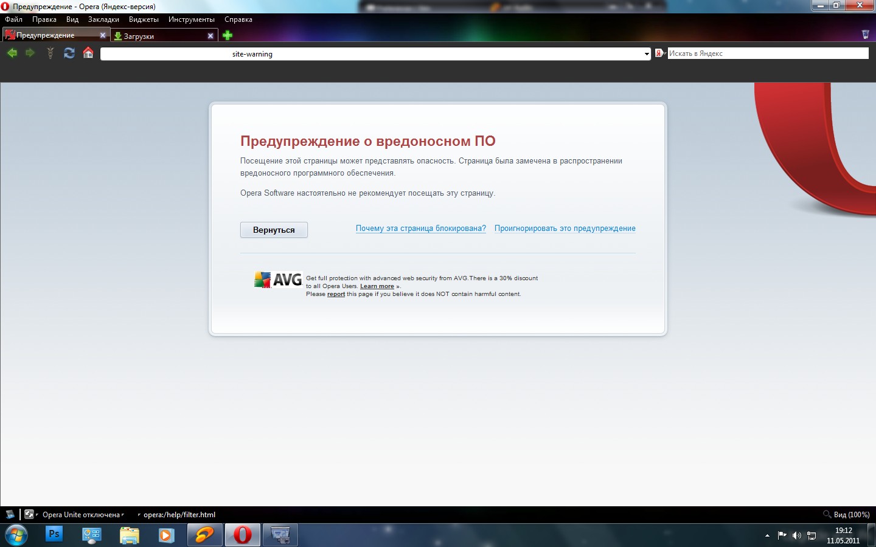Screen dimensions: 876x547
Task: Open the Правка menu
Action: [x=44, y=19]
